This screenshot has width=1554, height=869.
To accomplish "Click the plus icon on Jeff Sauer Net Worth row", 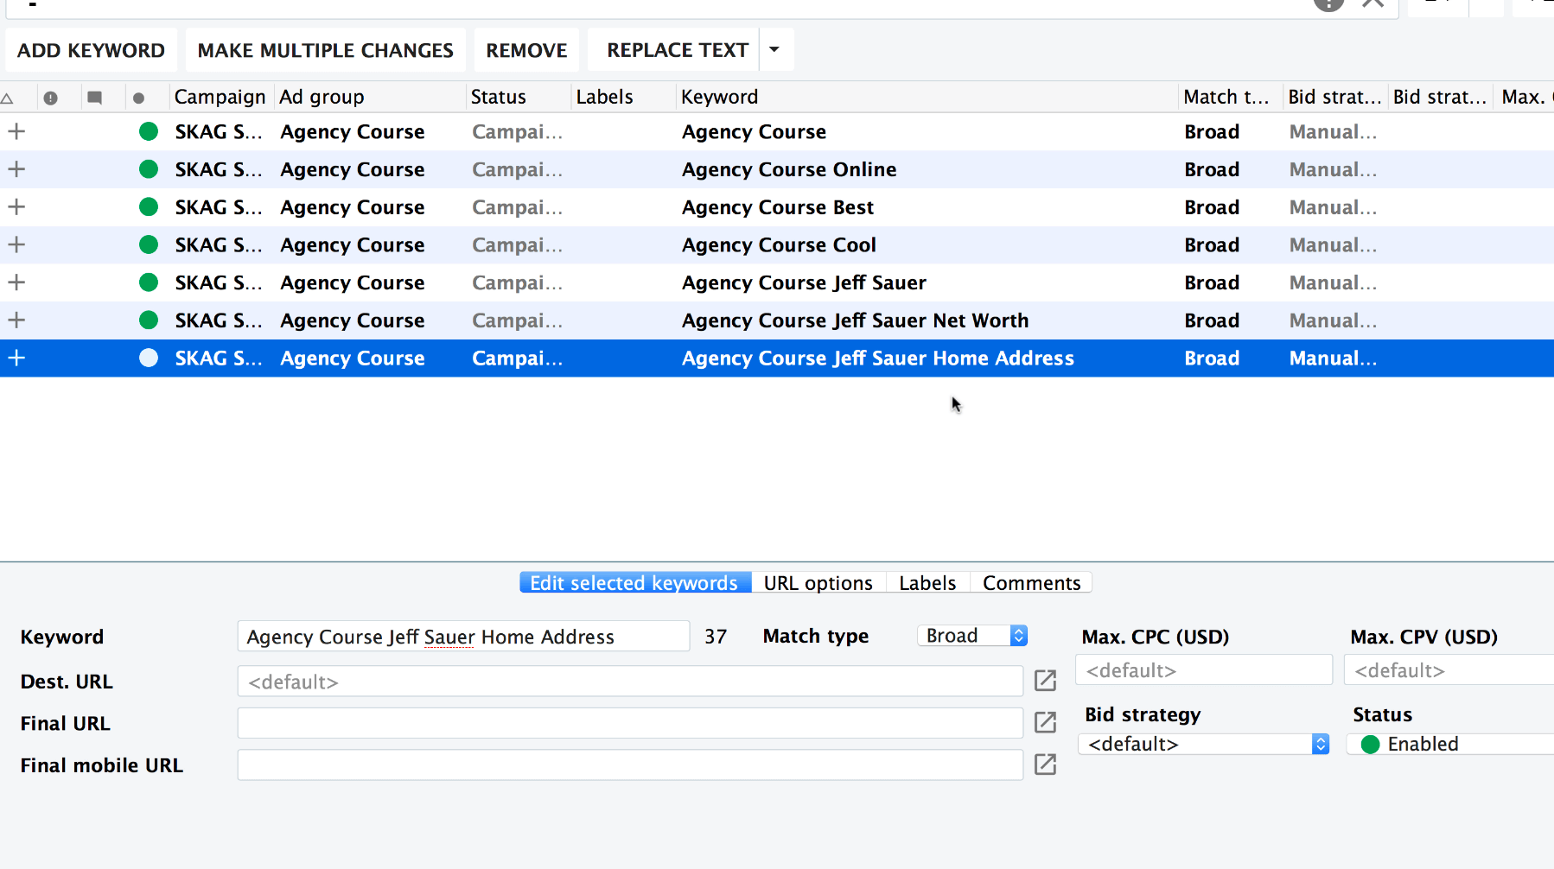I will pos(16,320).
